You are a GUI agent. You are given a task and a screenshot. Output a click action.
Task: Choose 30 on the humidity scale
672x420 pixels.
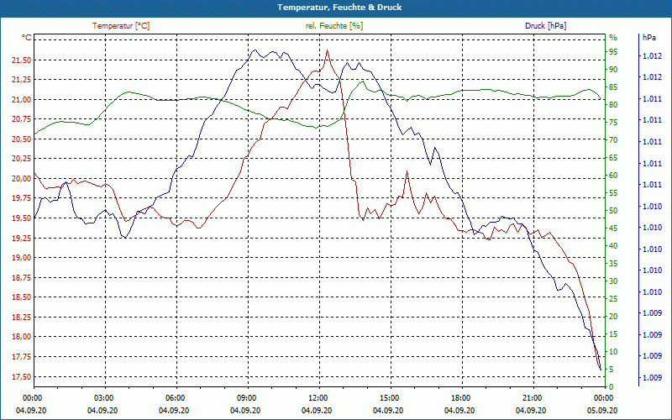point(613,281)
